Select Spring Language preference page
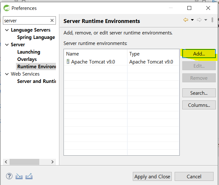 (36, 37)
